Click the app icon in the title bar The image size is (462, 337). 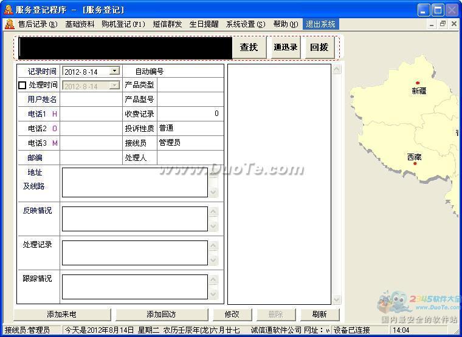pyautogui.click(x=9, y=10)
